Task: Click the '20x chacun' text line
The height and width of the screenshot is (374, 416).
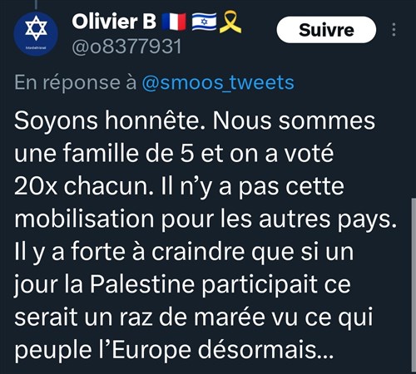Action: [179, 186]
